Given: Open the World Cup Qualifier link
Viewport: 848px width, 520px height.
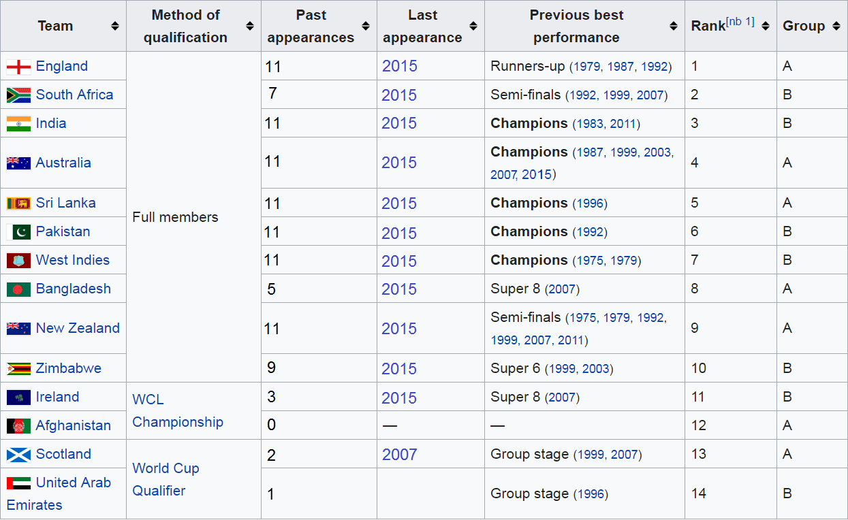Looking at the screenshot, I should pos(166,479).
